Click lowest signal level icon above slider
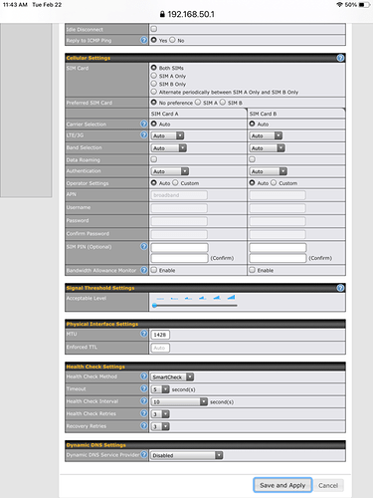 tap(160, 298)
